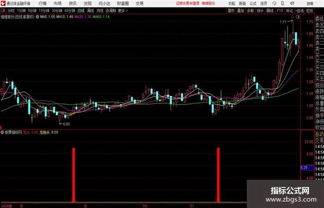Open the F10 company info button
This screenshot has height=208, width=324.
[x=280, y=11]
